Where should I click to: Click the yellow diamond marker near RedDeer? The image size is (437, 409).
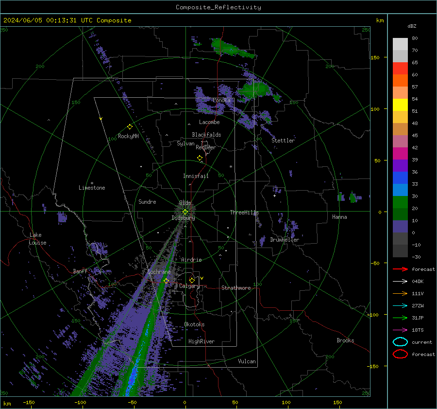[200, 158]
